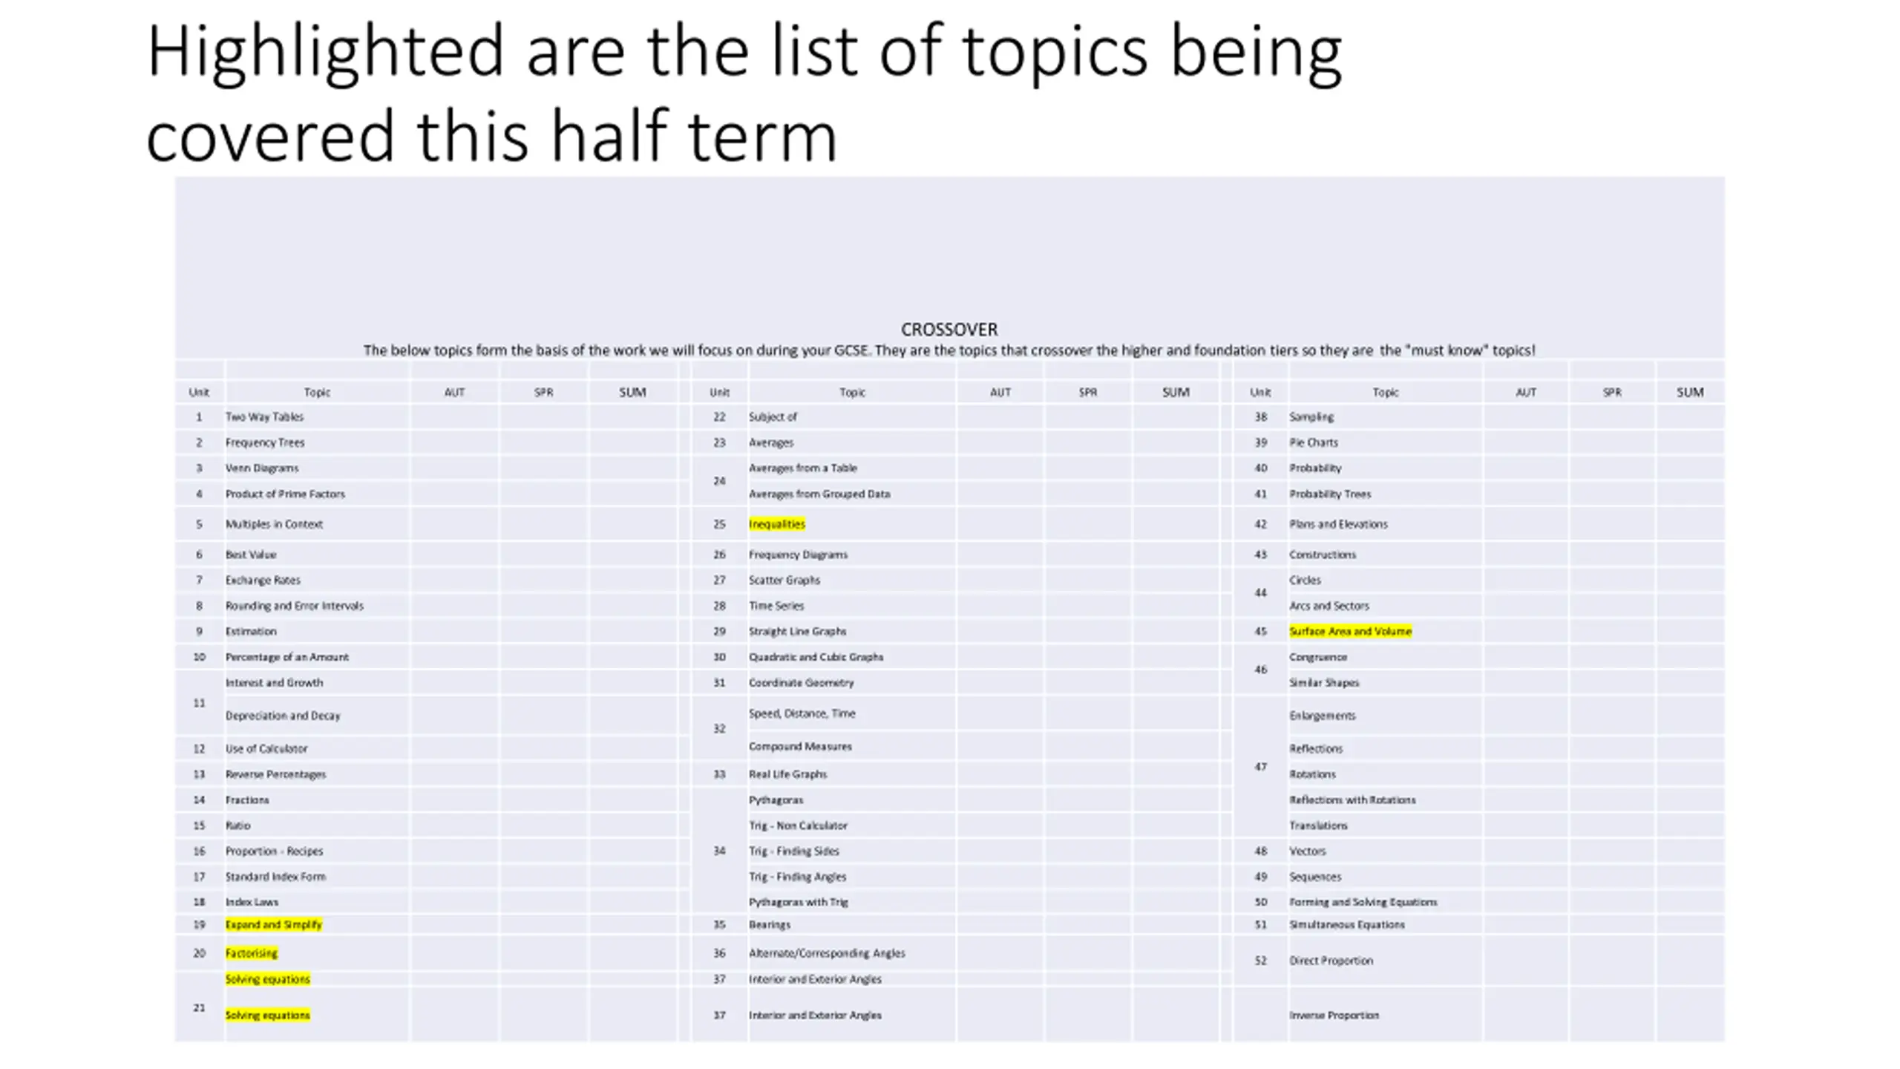The image size is (1900, 1069).
Task: Click the Simultaneous Equations topic
Action: (1346, 924)
